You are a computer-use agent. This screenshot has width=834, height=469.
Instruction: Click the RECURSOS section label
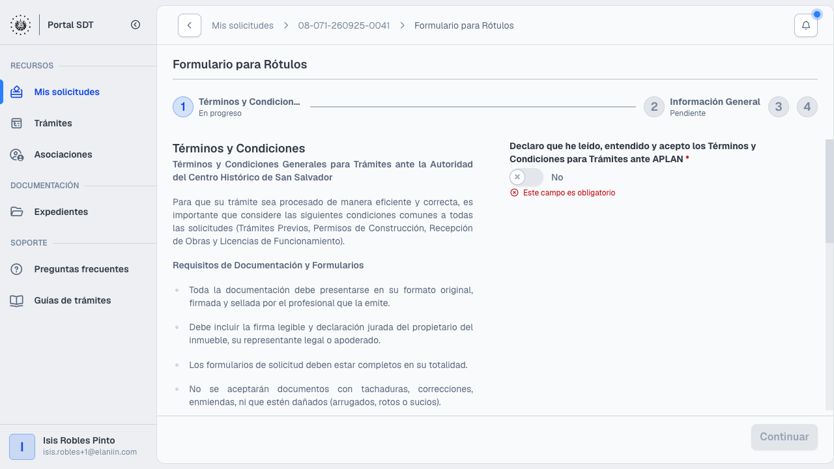(32, 66)
